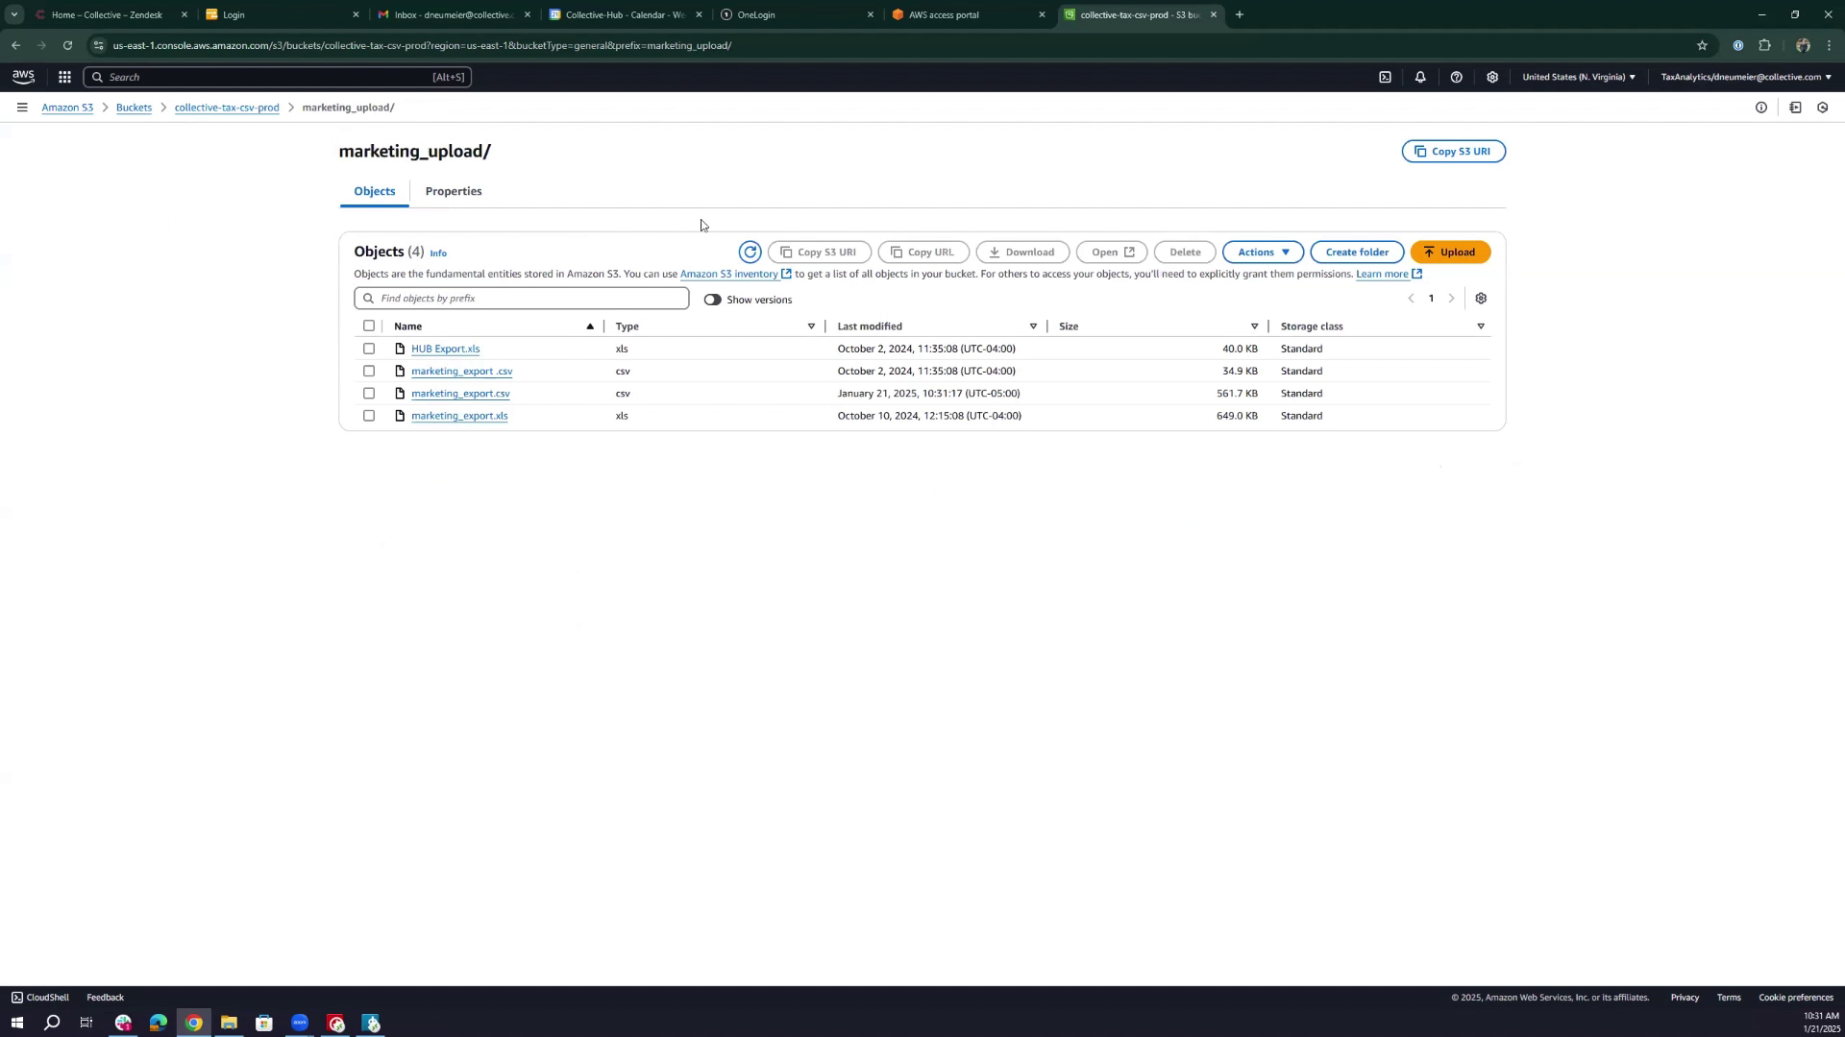Check the marketing_export.xls row checkbox
The height and width of the screenshot is (1037, 1845).
click(369, 416)
